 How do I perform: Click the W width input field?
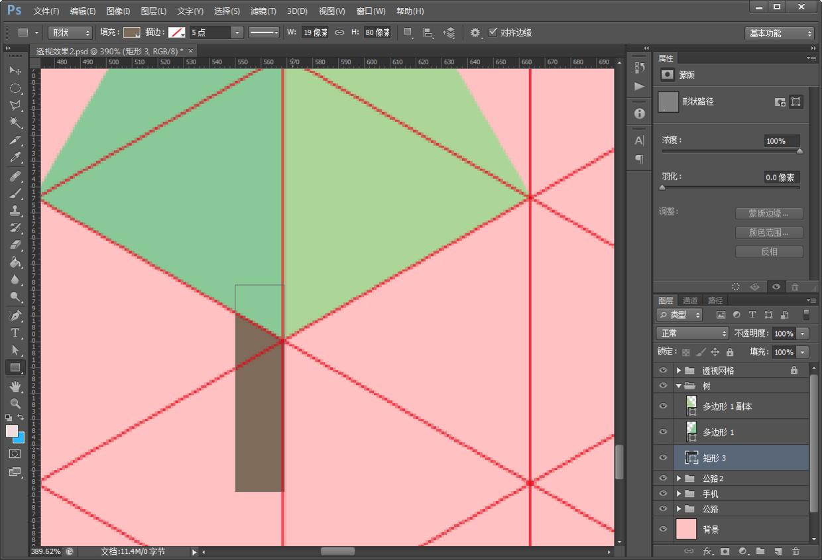pos(315,32)
